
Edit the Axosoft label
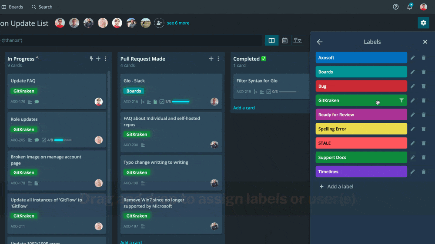pos(413,58)
